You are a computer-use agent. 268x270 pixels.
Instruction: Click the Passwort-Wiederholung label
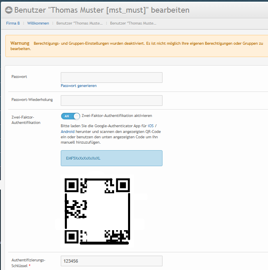coord(32,100)
